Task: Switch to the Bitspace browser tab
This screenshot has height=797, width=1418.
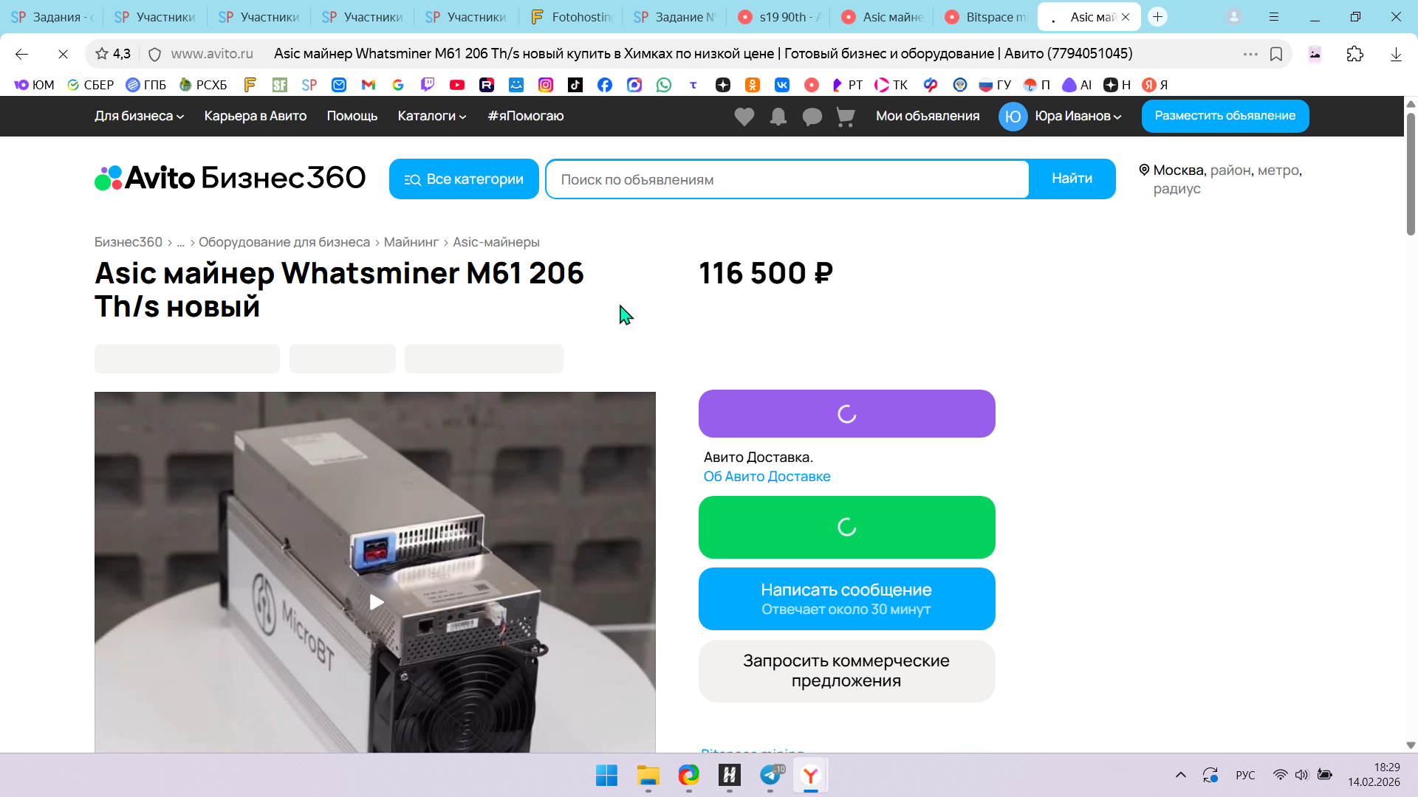Action: 986,17
